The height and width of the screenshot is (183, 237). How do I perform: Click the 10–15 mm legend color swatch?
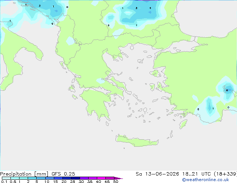pyautogui.click(x=49, y=178)
